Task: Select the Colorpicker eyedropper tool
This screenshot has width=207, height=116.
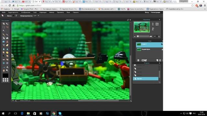Action: pyautogui.click(x=4, y=67)
